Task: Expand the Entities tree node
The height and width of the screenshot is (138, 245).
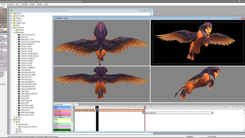Action: [12, 13]
